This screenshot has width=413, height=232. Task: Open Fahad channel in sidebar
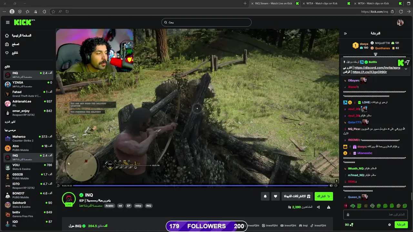tap(28, 94)
